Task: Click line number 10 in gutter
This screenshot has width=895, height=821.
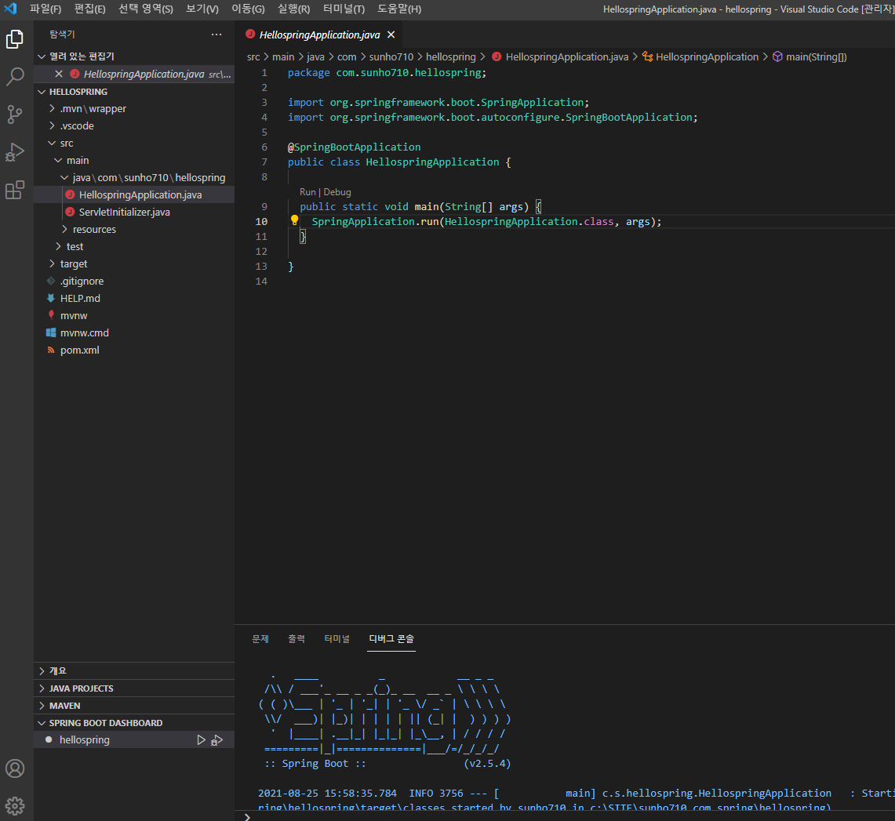Action: tap(261, 221)
